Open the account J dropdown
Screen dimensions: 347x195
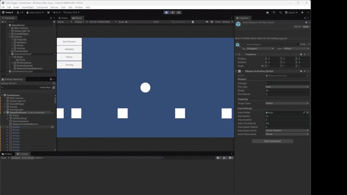(20, 13)
